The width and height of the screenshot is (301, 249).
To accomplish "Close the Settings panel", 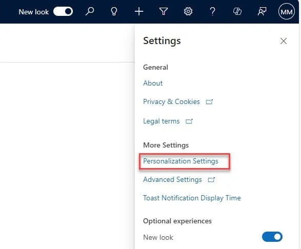I will tap(284, 41).
